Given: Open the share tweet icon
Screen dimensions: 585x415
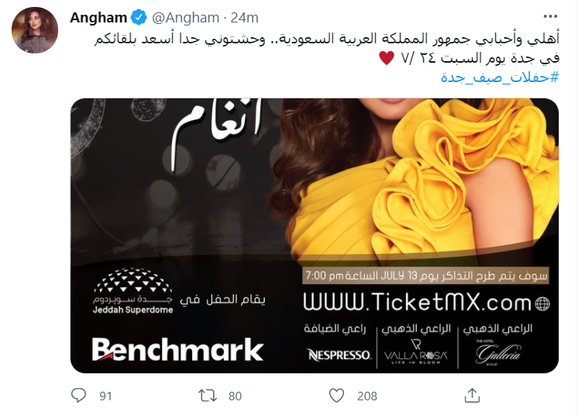Looking at the screenshot, I should pyautogui.click(x=472, y=395).
